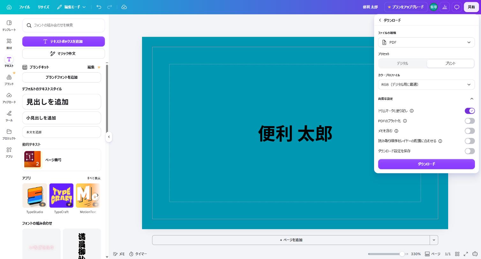Enable メモを含む toggle
This screenshot has height=259, width=481.
[470, 131]
